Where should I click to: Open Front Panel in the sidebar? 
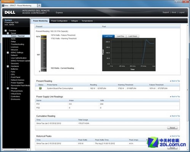click(x=16, y=77)
